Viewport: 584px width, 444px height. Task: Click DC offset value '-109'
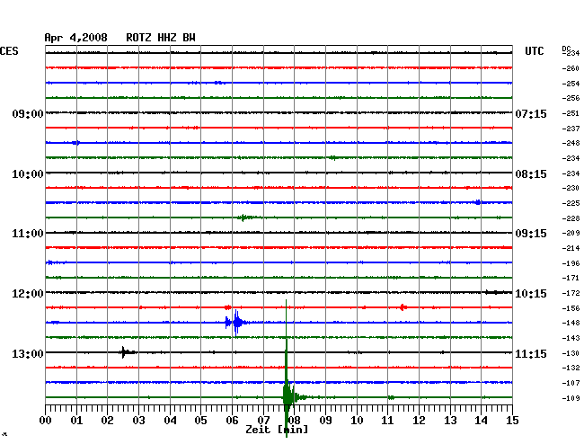pos(571,398)
